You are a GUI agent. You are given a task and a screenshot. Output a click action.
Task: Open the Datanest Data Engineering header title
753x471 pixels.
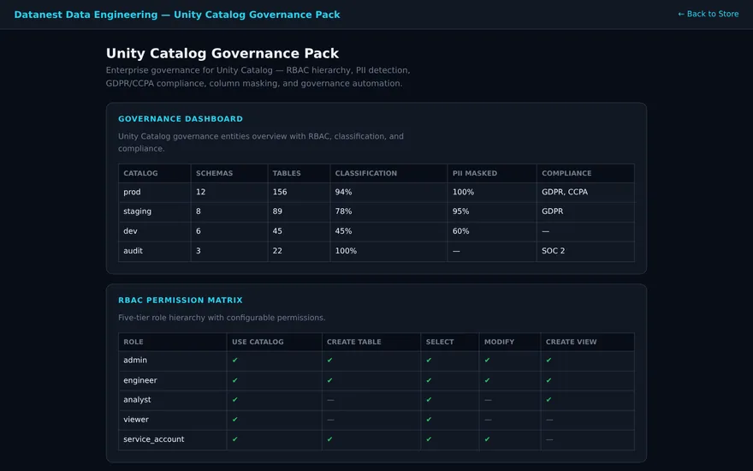177,15
